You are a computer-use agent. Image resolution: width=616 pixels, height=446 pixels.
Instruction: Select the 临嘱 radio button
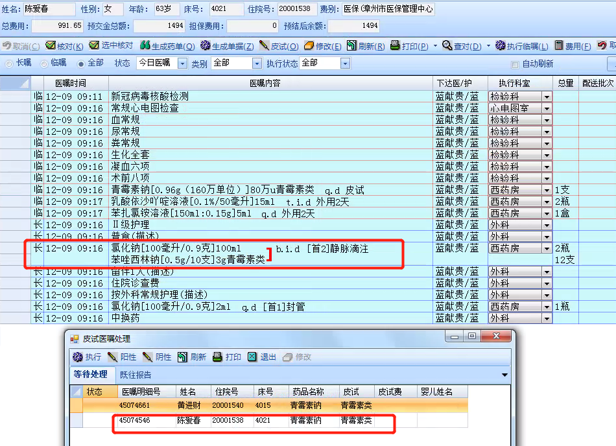coord(44,64)
